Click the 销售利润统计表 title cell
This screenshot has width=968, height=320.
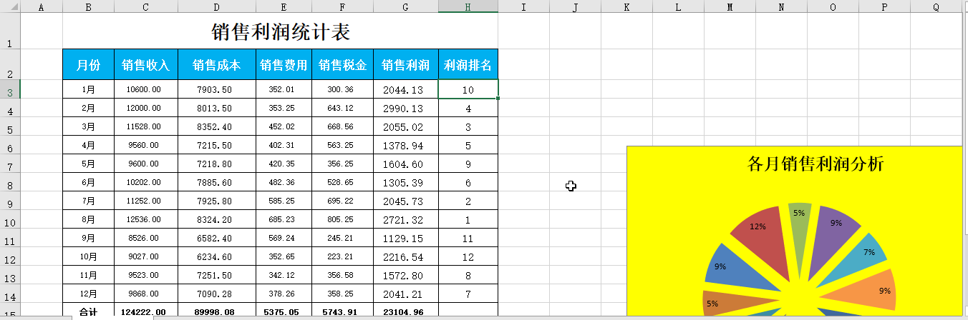click(280, 33)
